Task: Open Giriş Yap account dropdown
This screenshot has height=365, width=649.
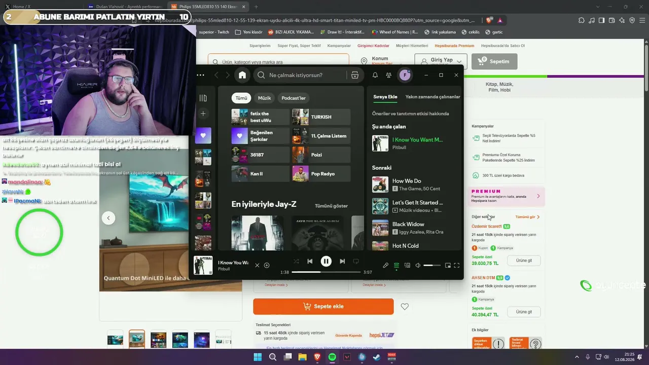Action: pyautogui.click(x=440, y=61)
